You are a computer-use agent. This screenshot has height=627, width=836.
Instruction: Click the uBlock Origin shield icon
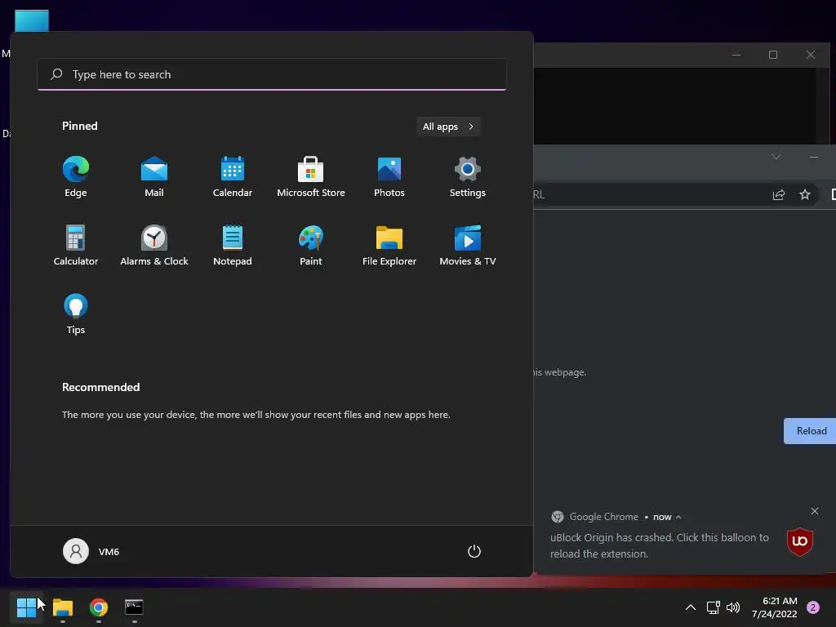point(800,541)
